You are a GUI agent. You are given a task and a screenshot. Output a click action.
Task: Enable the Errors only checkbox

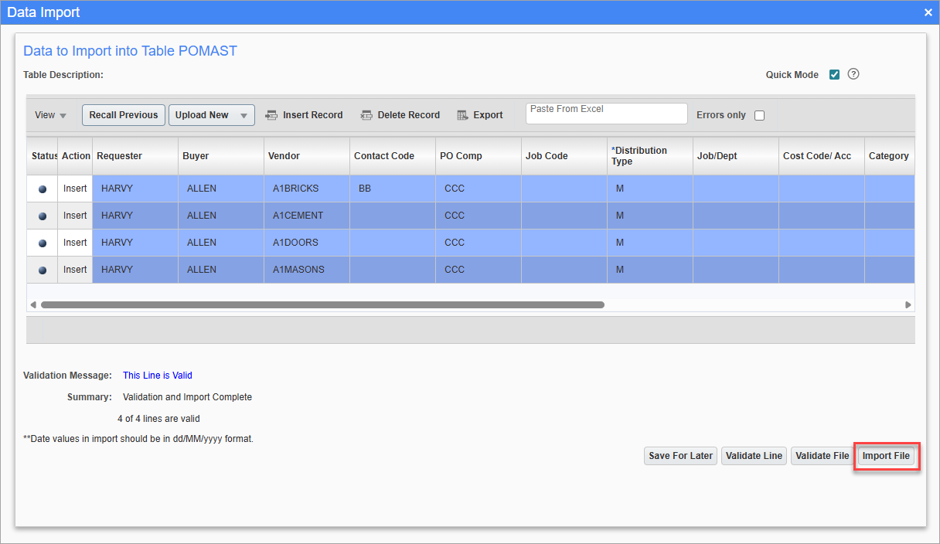click(x=759, y=114)
